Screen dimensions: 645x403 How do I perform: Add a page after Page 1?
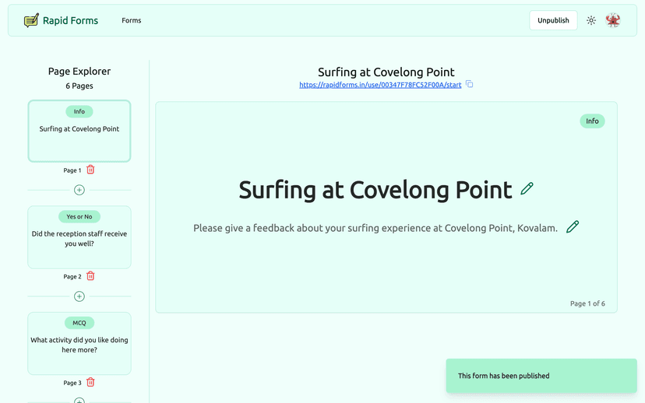79,190
